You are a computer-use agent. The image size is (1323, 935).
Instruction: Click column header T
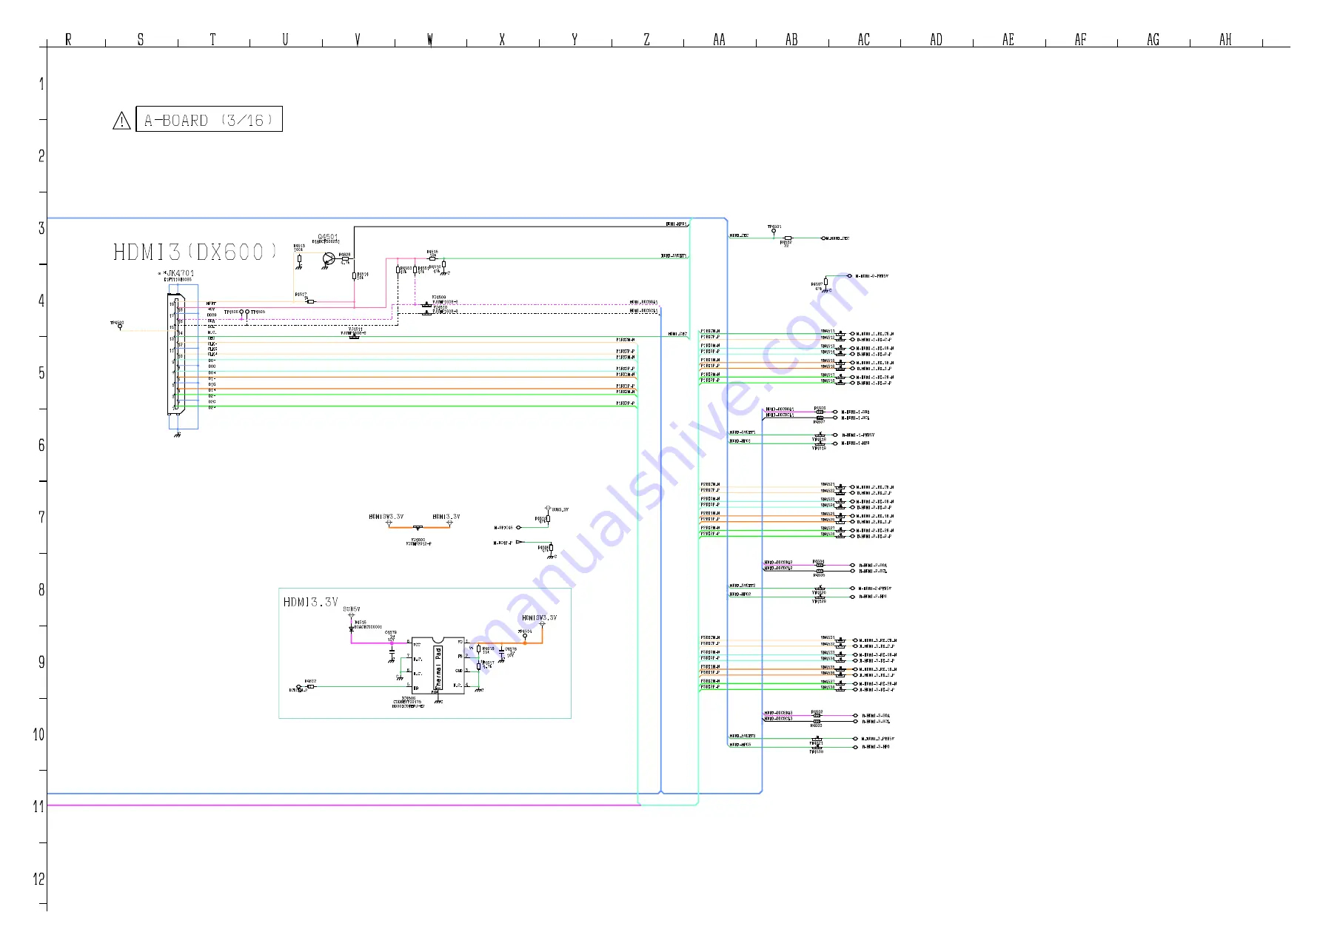tap(212, 39)
